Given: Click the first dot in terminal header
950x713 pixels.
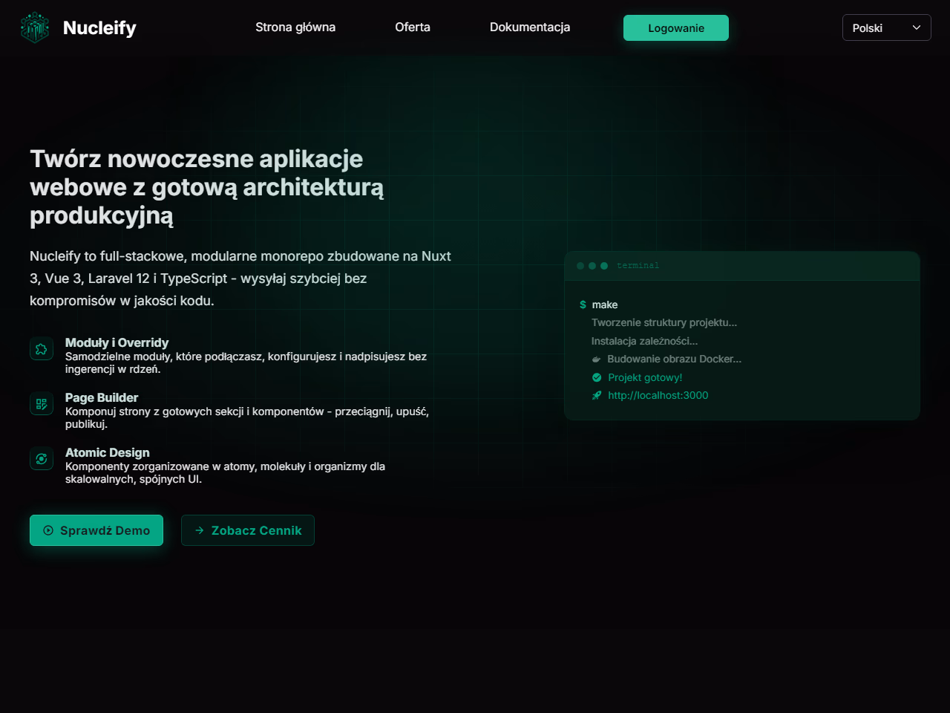Looking at the screenshot, I should tap(580, 266).
